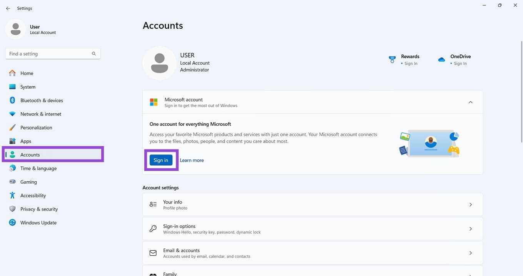
Task: Select the Gaming section
Action: click(29, 182)
